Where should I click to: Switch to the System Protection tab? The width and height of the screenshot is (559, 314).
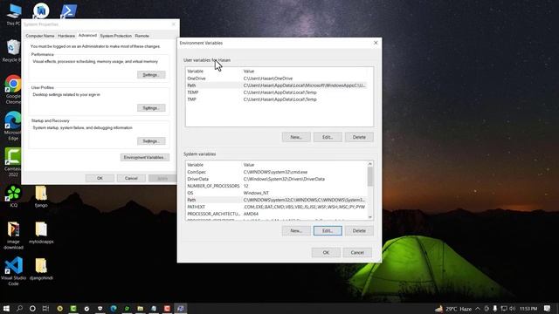click(x=116, y=36)
